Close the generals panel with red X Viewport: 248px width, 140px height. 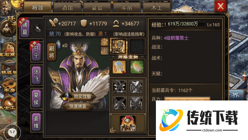coord(220,6)
